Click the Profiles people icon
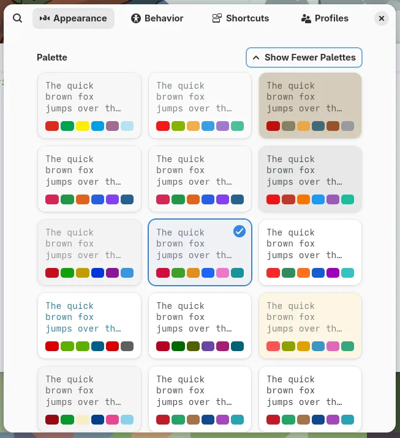Viewport: 400px width, 438px height. 306,18
